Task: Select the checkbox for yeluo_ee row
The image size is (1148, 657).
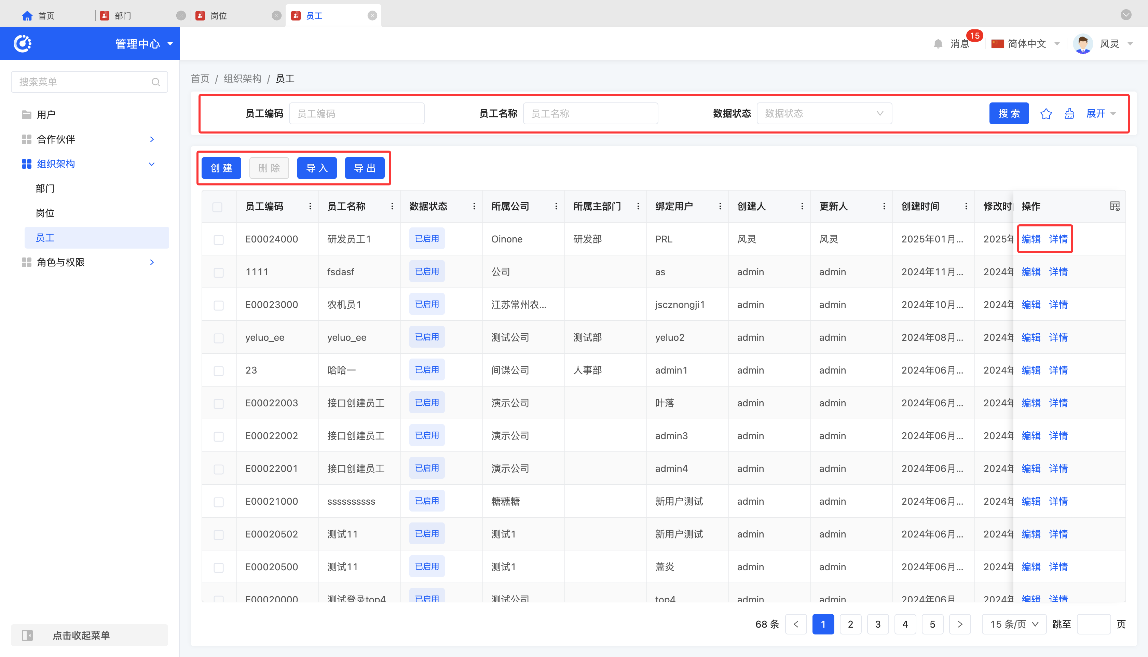Action: (x=218, y=338)
